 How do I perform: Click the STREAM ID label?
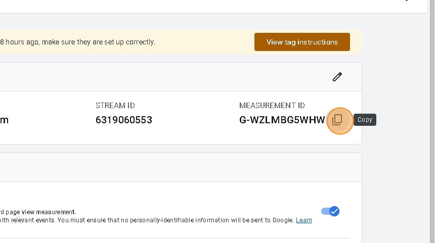tap(115, 106)
